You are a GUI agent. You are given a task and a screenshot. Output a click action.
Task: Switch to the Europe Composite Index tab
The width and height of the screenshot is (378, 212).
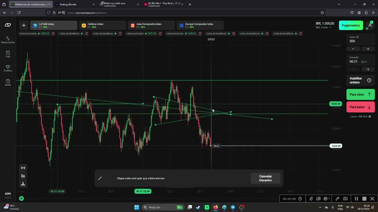click(200, 25)
